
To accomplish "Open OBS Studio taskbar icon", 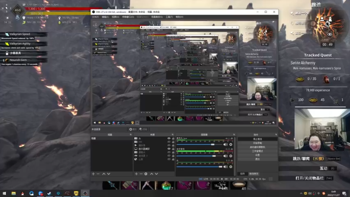I will 85,193.
